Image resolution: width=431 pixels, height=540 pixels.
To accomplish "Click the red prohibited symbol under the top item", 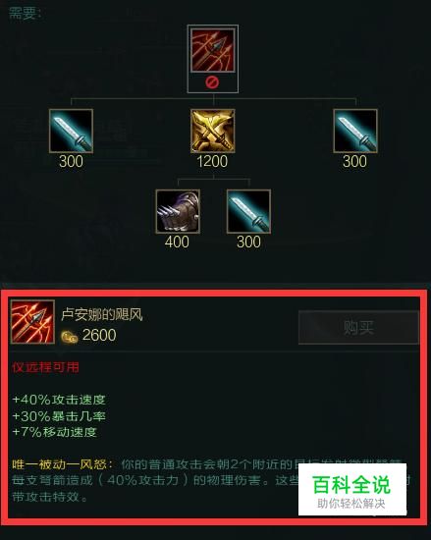I will tap(212, 82).
